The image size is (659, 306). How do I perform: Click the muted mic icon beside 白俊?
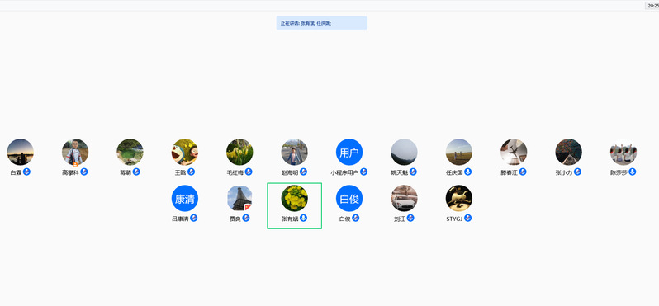[356, 218]
